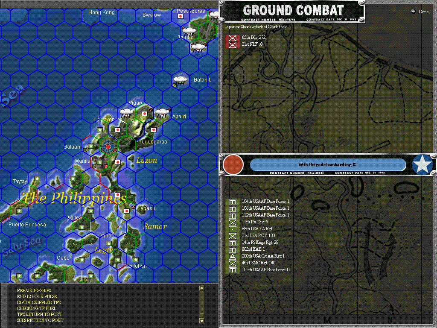
Task: Click the '11th PA Div: 6' entry
Action: tap(255, 222)
